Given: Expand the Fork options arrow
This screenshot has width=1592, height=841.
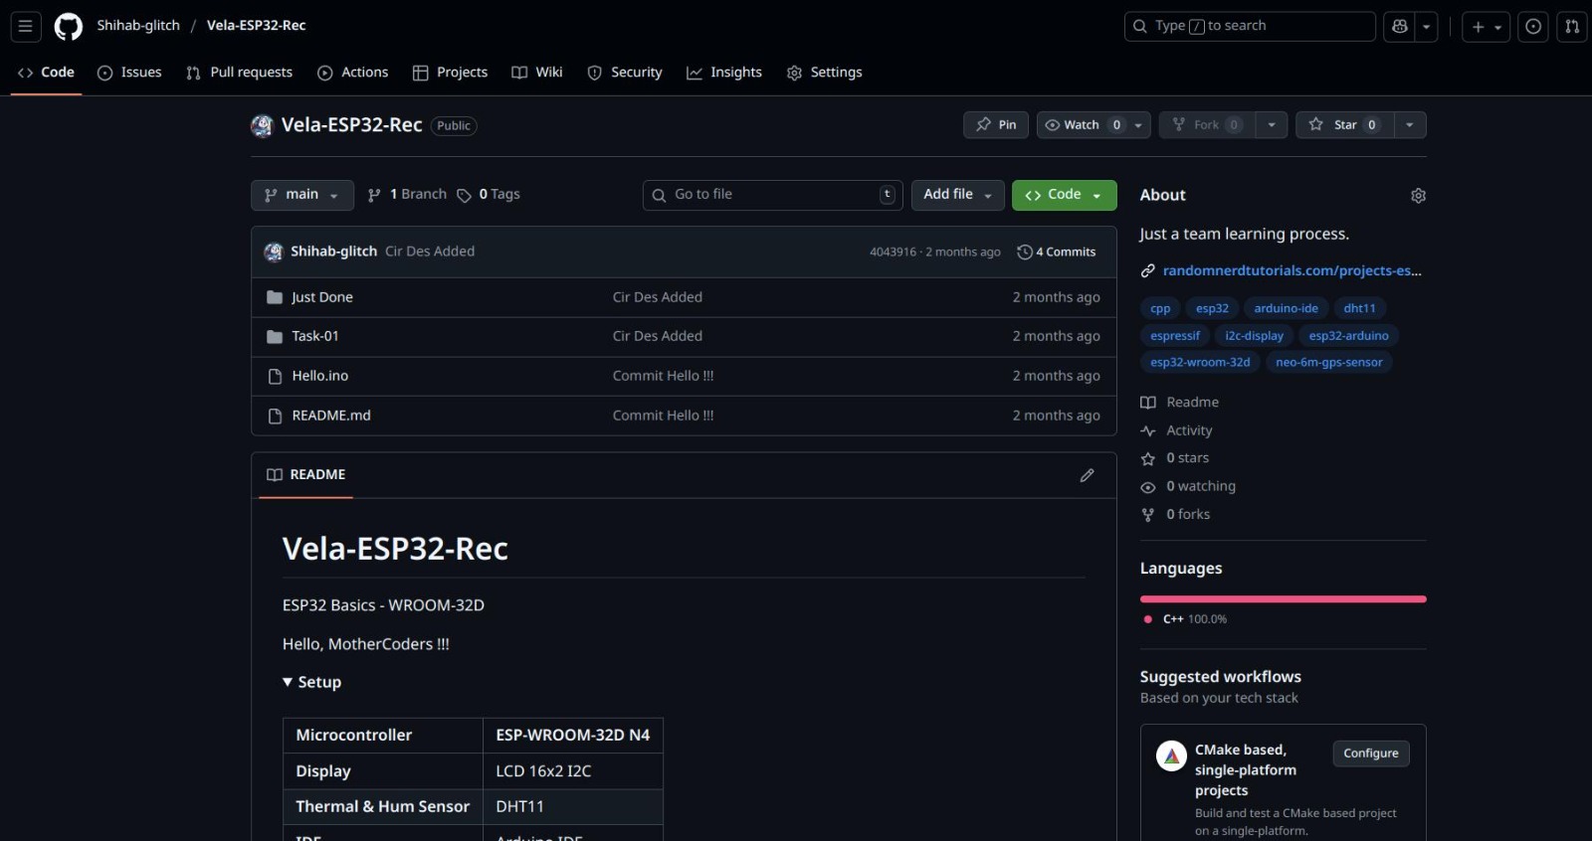Looking at the screenshot, I should pos(1272,125).
